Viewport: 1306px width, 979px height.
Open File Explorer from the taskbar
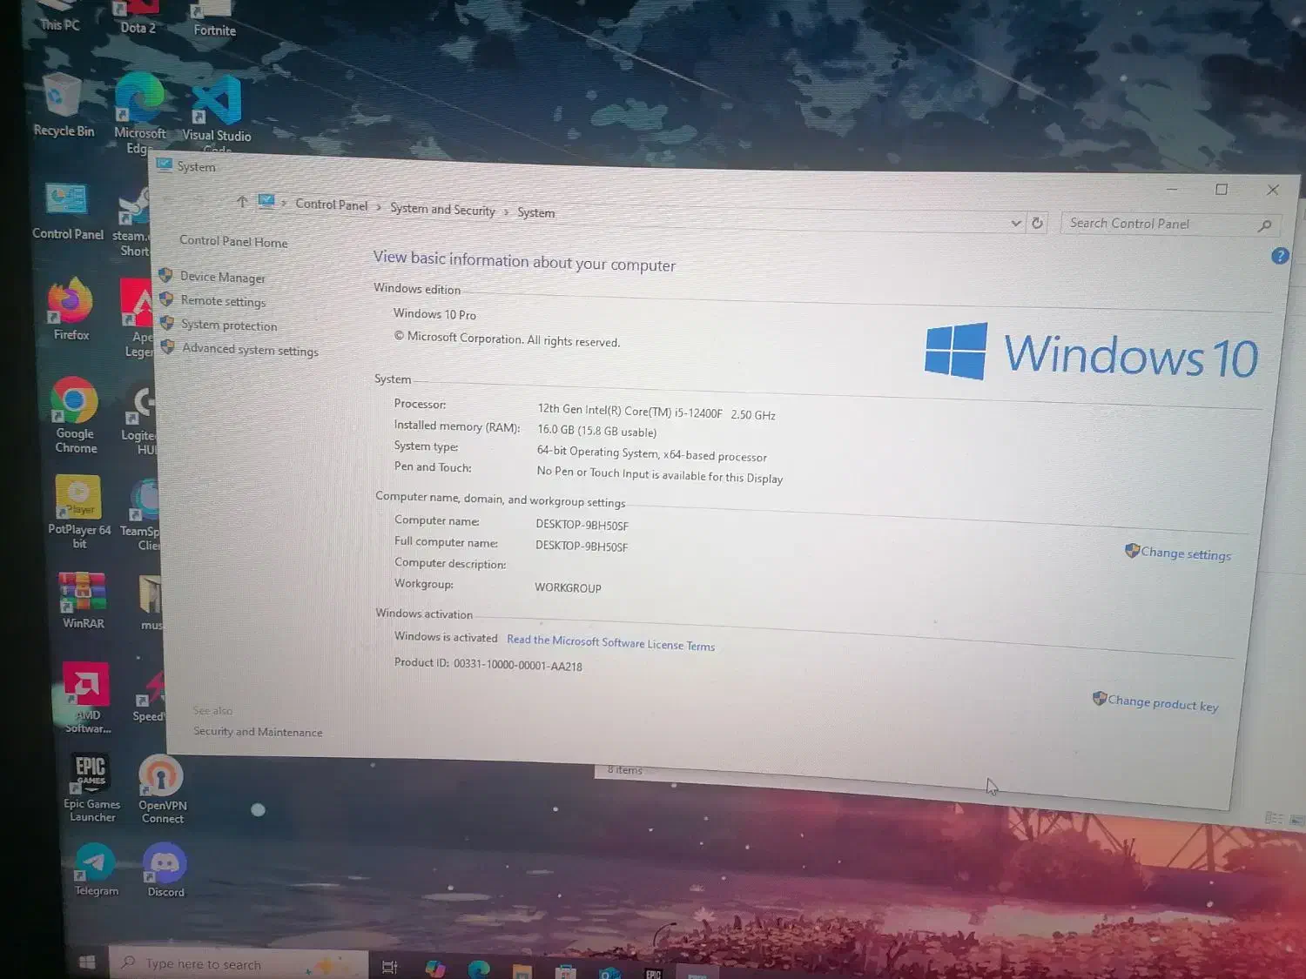point(522,970)
